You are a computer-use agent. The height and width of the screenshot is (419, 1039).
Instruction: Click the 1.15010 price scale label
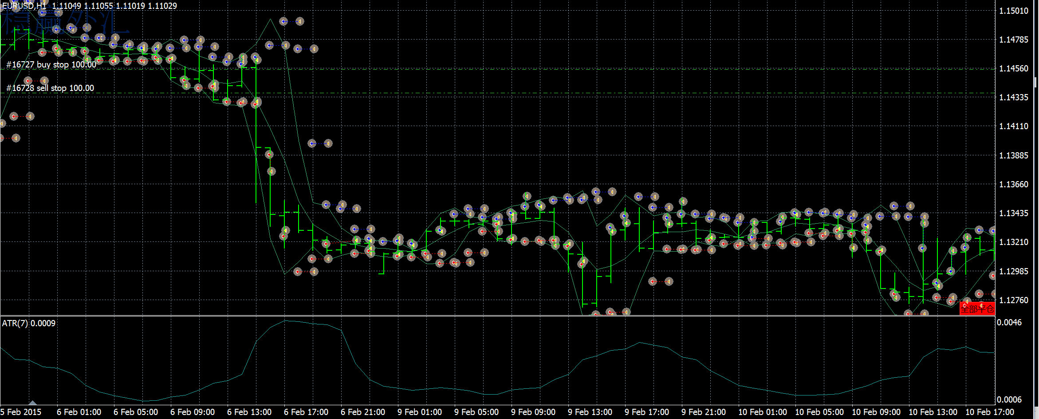pyautogui.click(x=1014, y=11)
